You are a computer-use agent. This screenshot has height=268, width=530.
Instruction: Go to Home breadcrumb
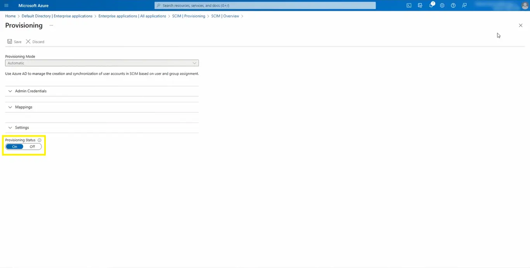coord(10,16)
